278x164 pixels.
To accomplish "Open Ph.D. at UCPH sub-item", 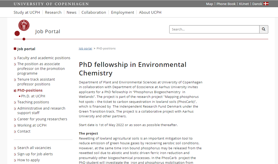I will tap(33, 96).
